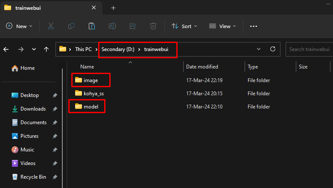Click the Delete trash icon

153,26
